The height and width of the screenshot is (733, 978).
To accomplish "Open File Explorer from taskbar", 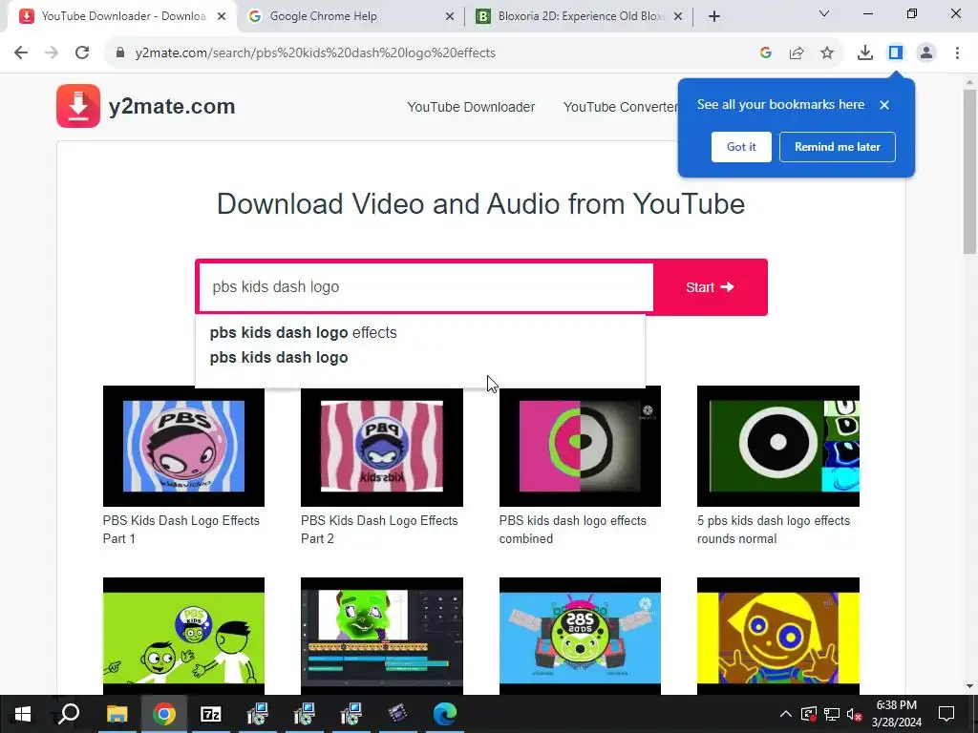I will coord(117,714).
